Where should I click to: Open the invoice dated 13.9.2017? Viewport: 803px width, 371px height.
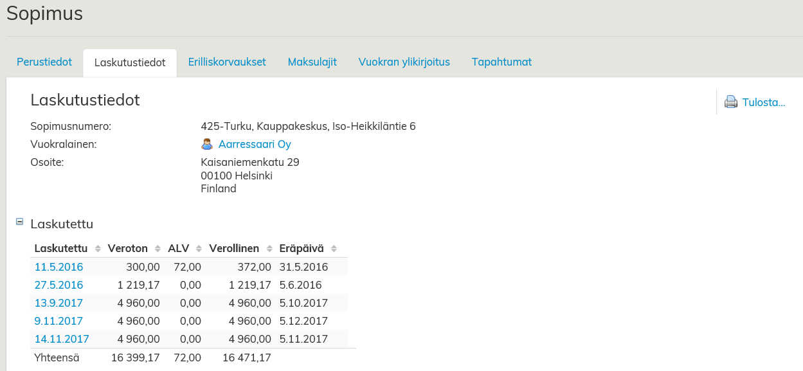pyautogui.click(x=59, y=303)
